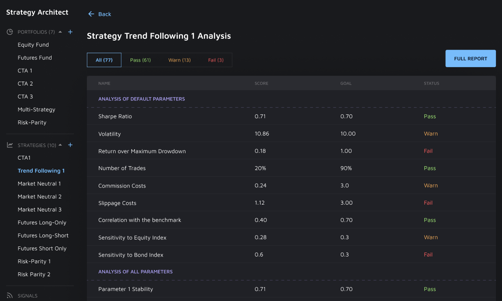Viewport: 502px width, 301px height.
Task: Sort by the Goal column header
Action: tap(346, 83)
